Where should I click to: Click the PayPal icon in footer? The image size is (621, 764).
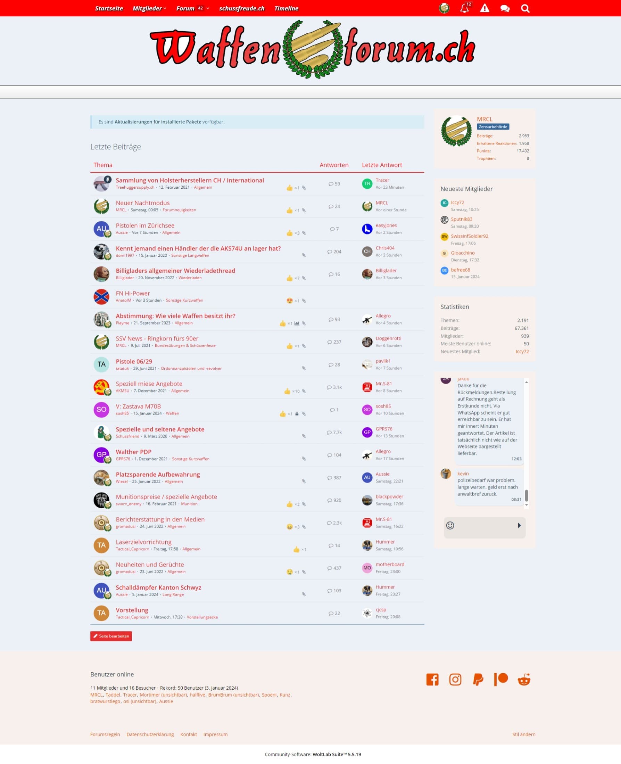[x=478, y=679]
